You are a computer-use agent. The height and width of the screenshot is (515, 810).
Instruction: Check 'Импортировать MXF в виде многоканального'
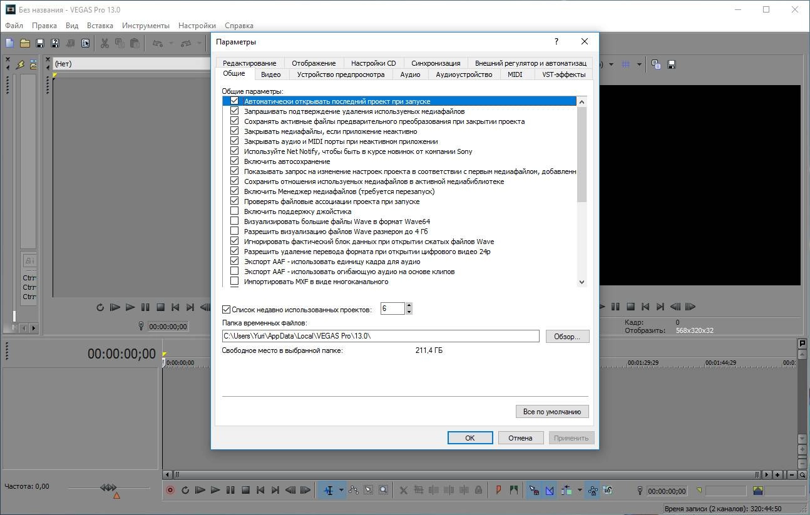coord(235,281)
